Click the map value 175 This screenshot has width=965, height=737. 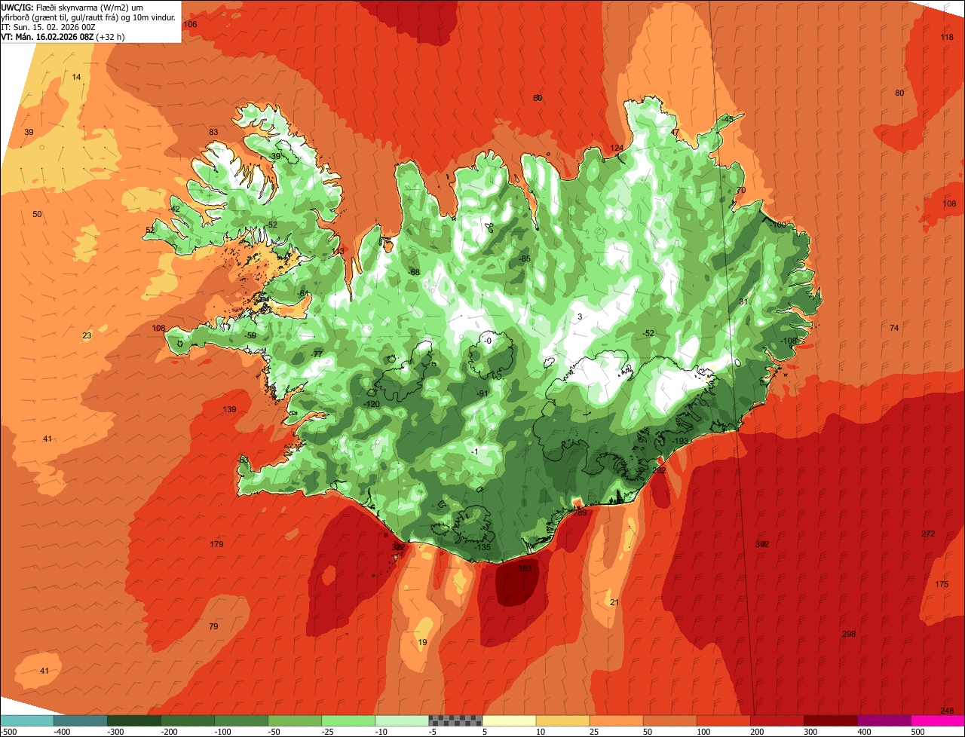click(942, 585)
